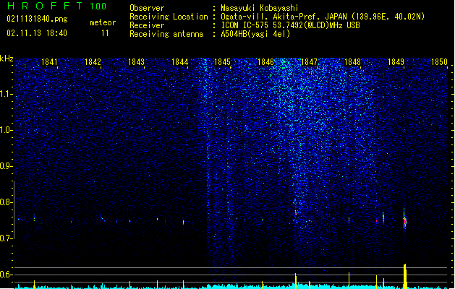Click the tallest yellow intensity bar after 1849

(x=405, y=276)
